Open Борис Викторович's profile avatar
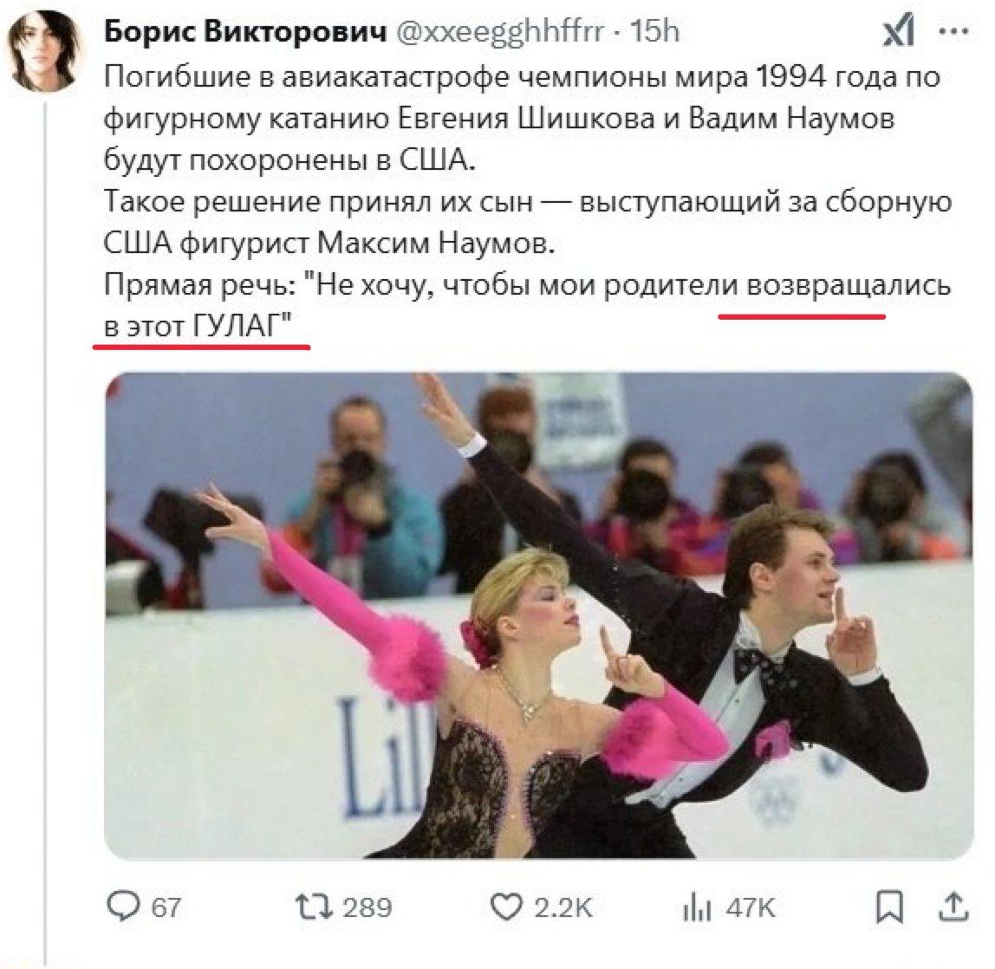The height and width of the screenshot is (969, 995). point(44,51)
